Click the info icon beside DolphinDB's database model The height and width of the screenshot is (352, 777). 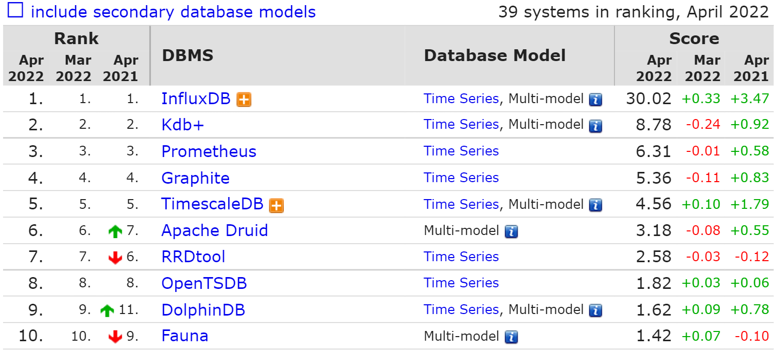pos(595,310)
